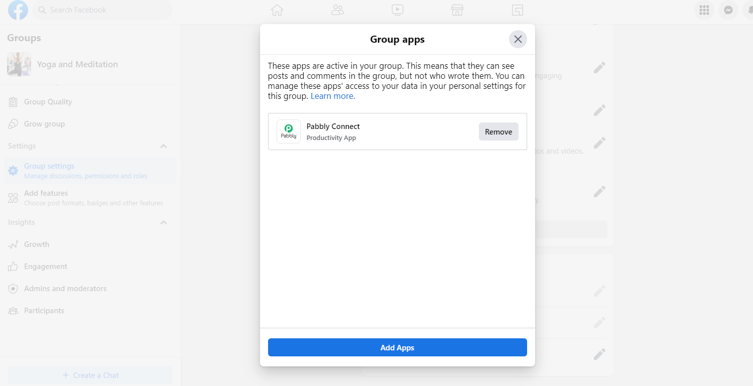753x386 pixels.
Task: Open the Participants sidebar item
Action: pos(90,311)
